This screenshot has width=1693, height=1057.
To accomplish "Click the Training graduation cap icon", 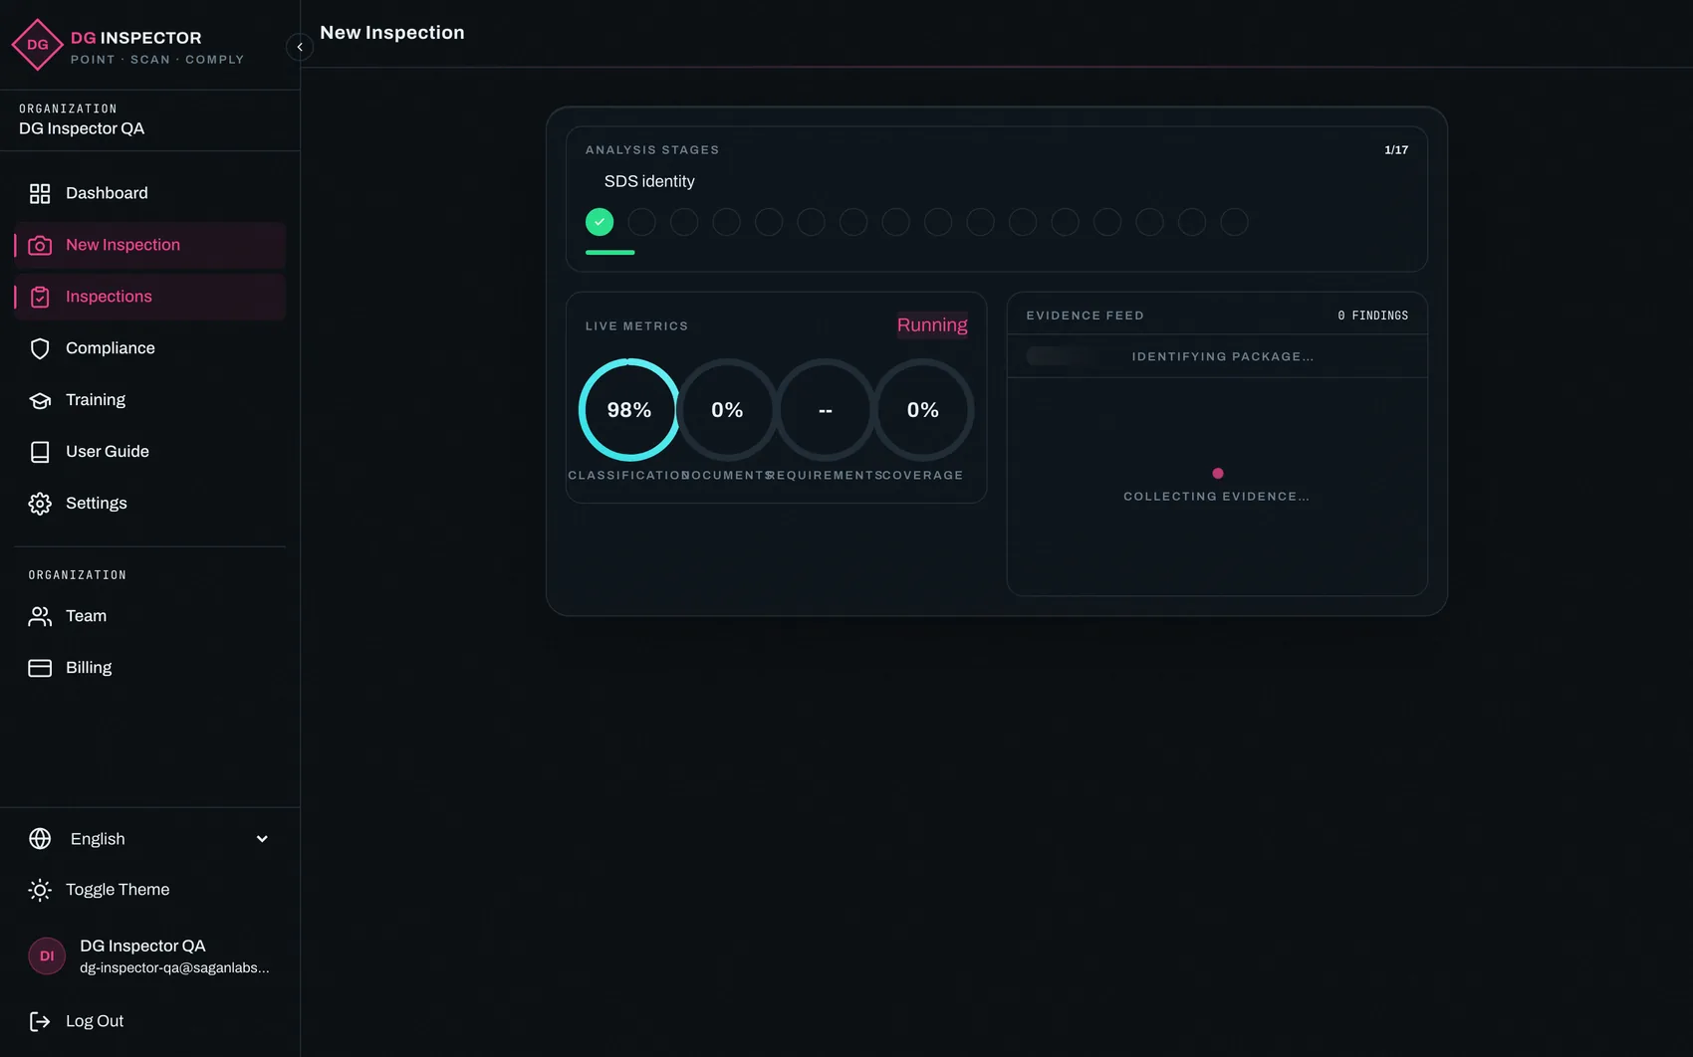I will coord(40,400).
